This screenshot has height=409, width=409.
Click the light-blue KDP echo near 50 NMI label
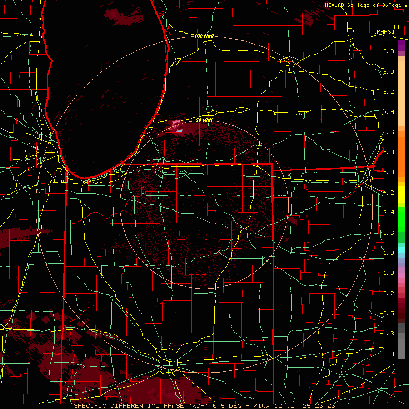(179, 131)
